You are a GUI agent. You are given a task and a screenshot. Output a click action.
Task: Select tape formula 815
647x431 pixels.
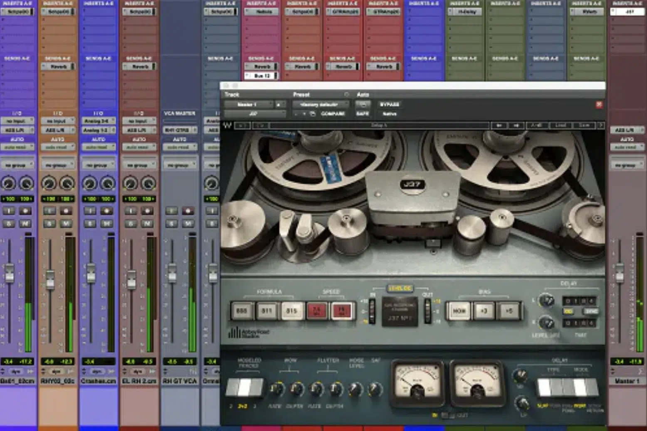291,311
